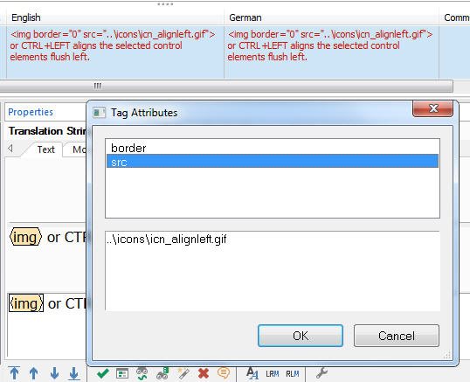This screenshot has height=382, width=470.
Task: Click the Comm column header
Action: (455, 17)
